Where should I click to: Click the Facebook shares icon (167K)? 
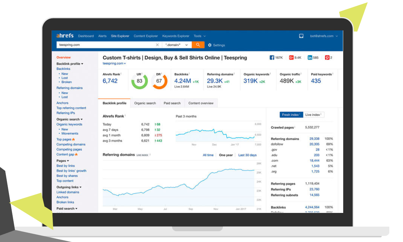point(272,57)
